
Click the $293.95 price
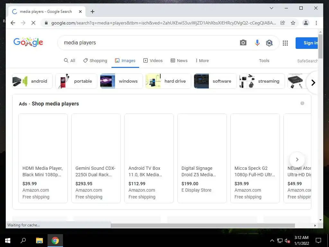coord(84,184)
